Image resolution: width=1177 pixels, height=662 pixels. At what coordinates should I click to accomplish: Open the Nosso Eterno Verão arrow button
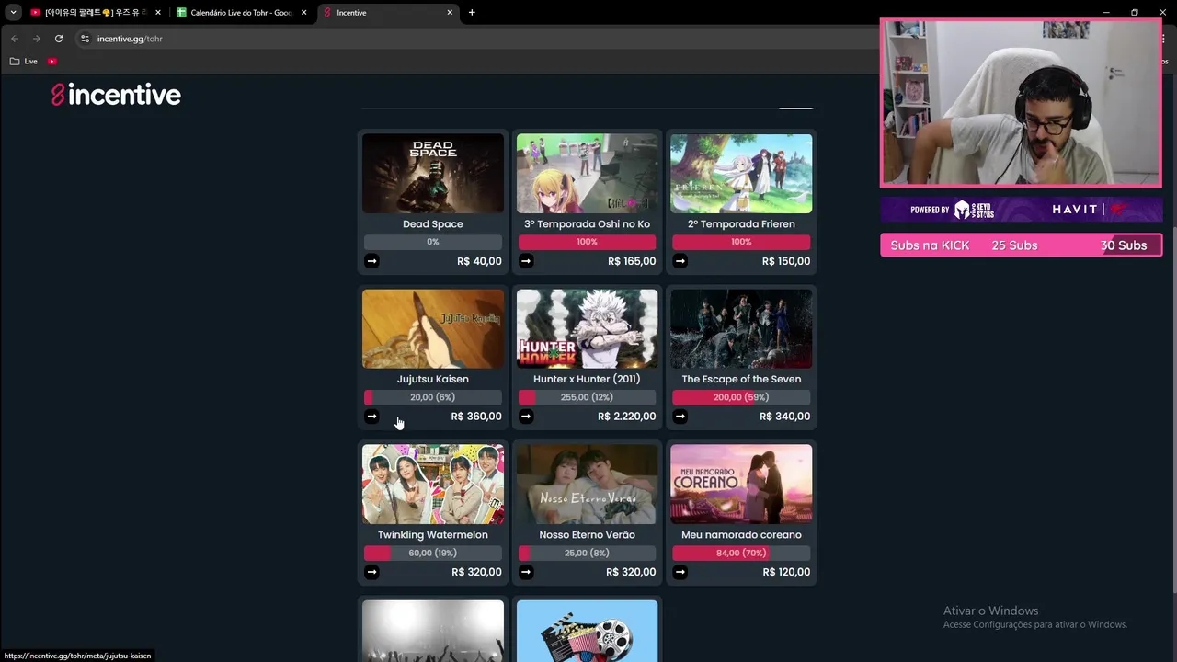click(526, 572)
